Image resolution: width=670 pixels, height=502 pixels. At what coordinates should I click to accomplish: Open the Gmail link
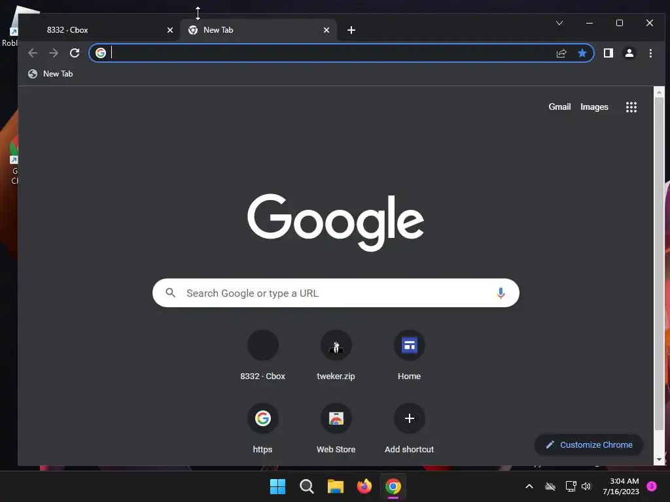coord(559,107)
